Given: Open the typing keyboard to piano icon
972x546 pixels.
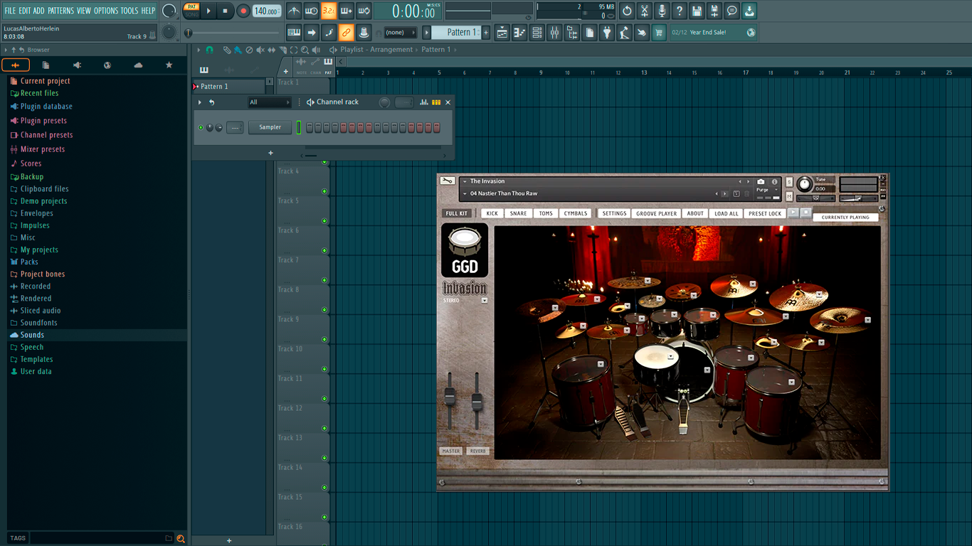Looking at the screenshot, I should click(x=294, y=32).
